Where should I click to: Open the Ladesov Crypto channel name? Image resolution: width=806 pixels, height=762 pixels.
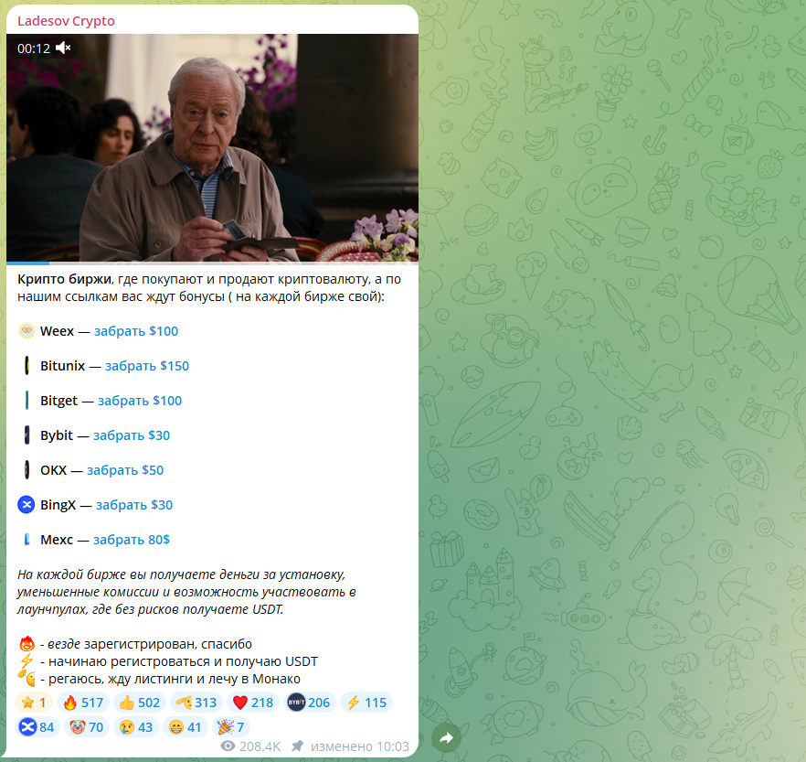[x=66, y=21]
